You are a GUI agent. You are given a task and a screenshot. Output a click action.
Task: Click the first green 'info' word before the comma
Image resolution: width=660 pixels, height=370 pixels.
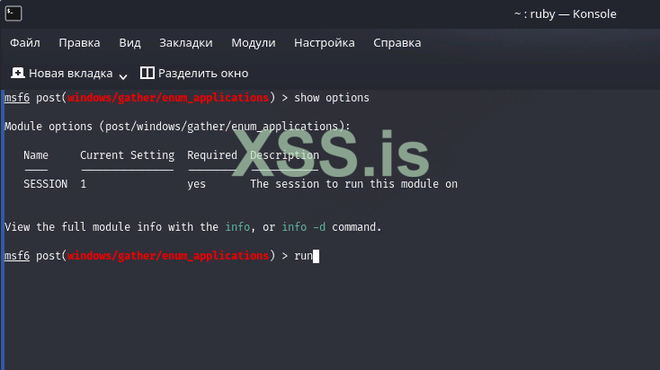(x=237, y=227)
